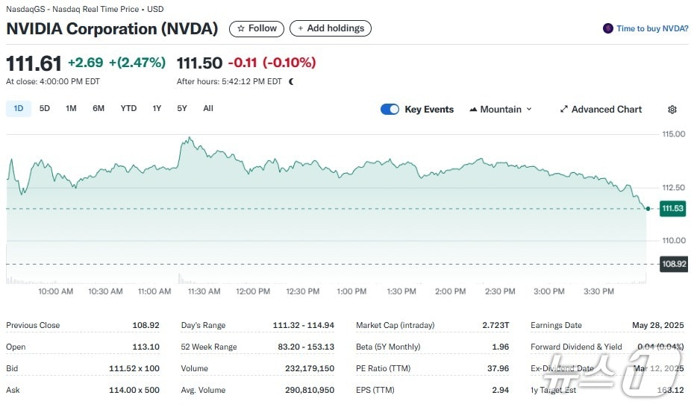
Task: Click the chart settings gear icon
Action: pyautogui.click(x=672, y=110)
